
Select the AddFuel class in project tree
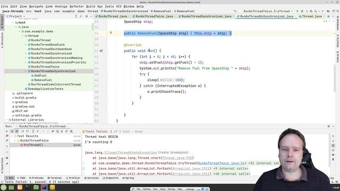click(40, 75)
